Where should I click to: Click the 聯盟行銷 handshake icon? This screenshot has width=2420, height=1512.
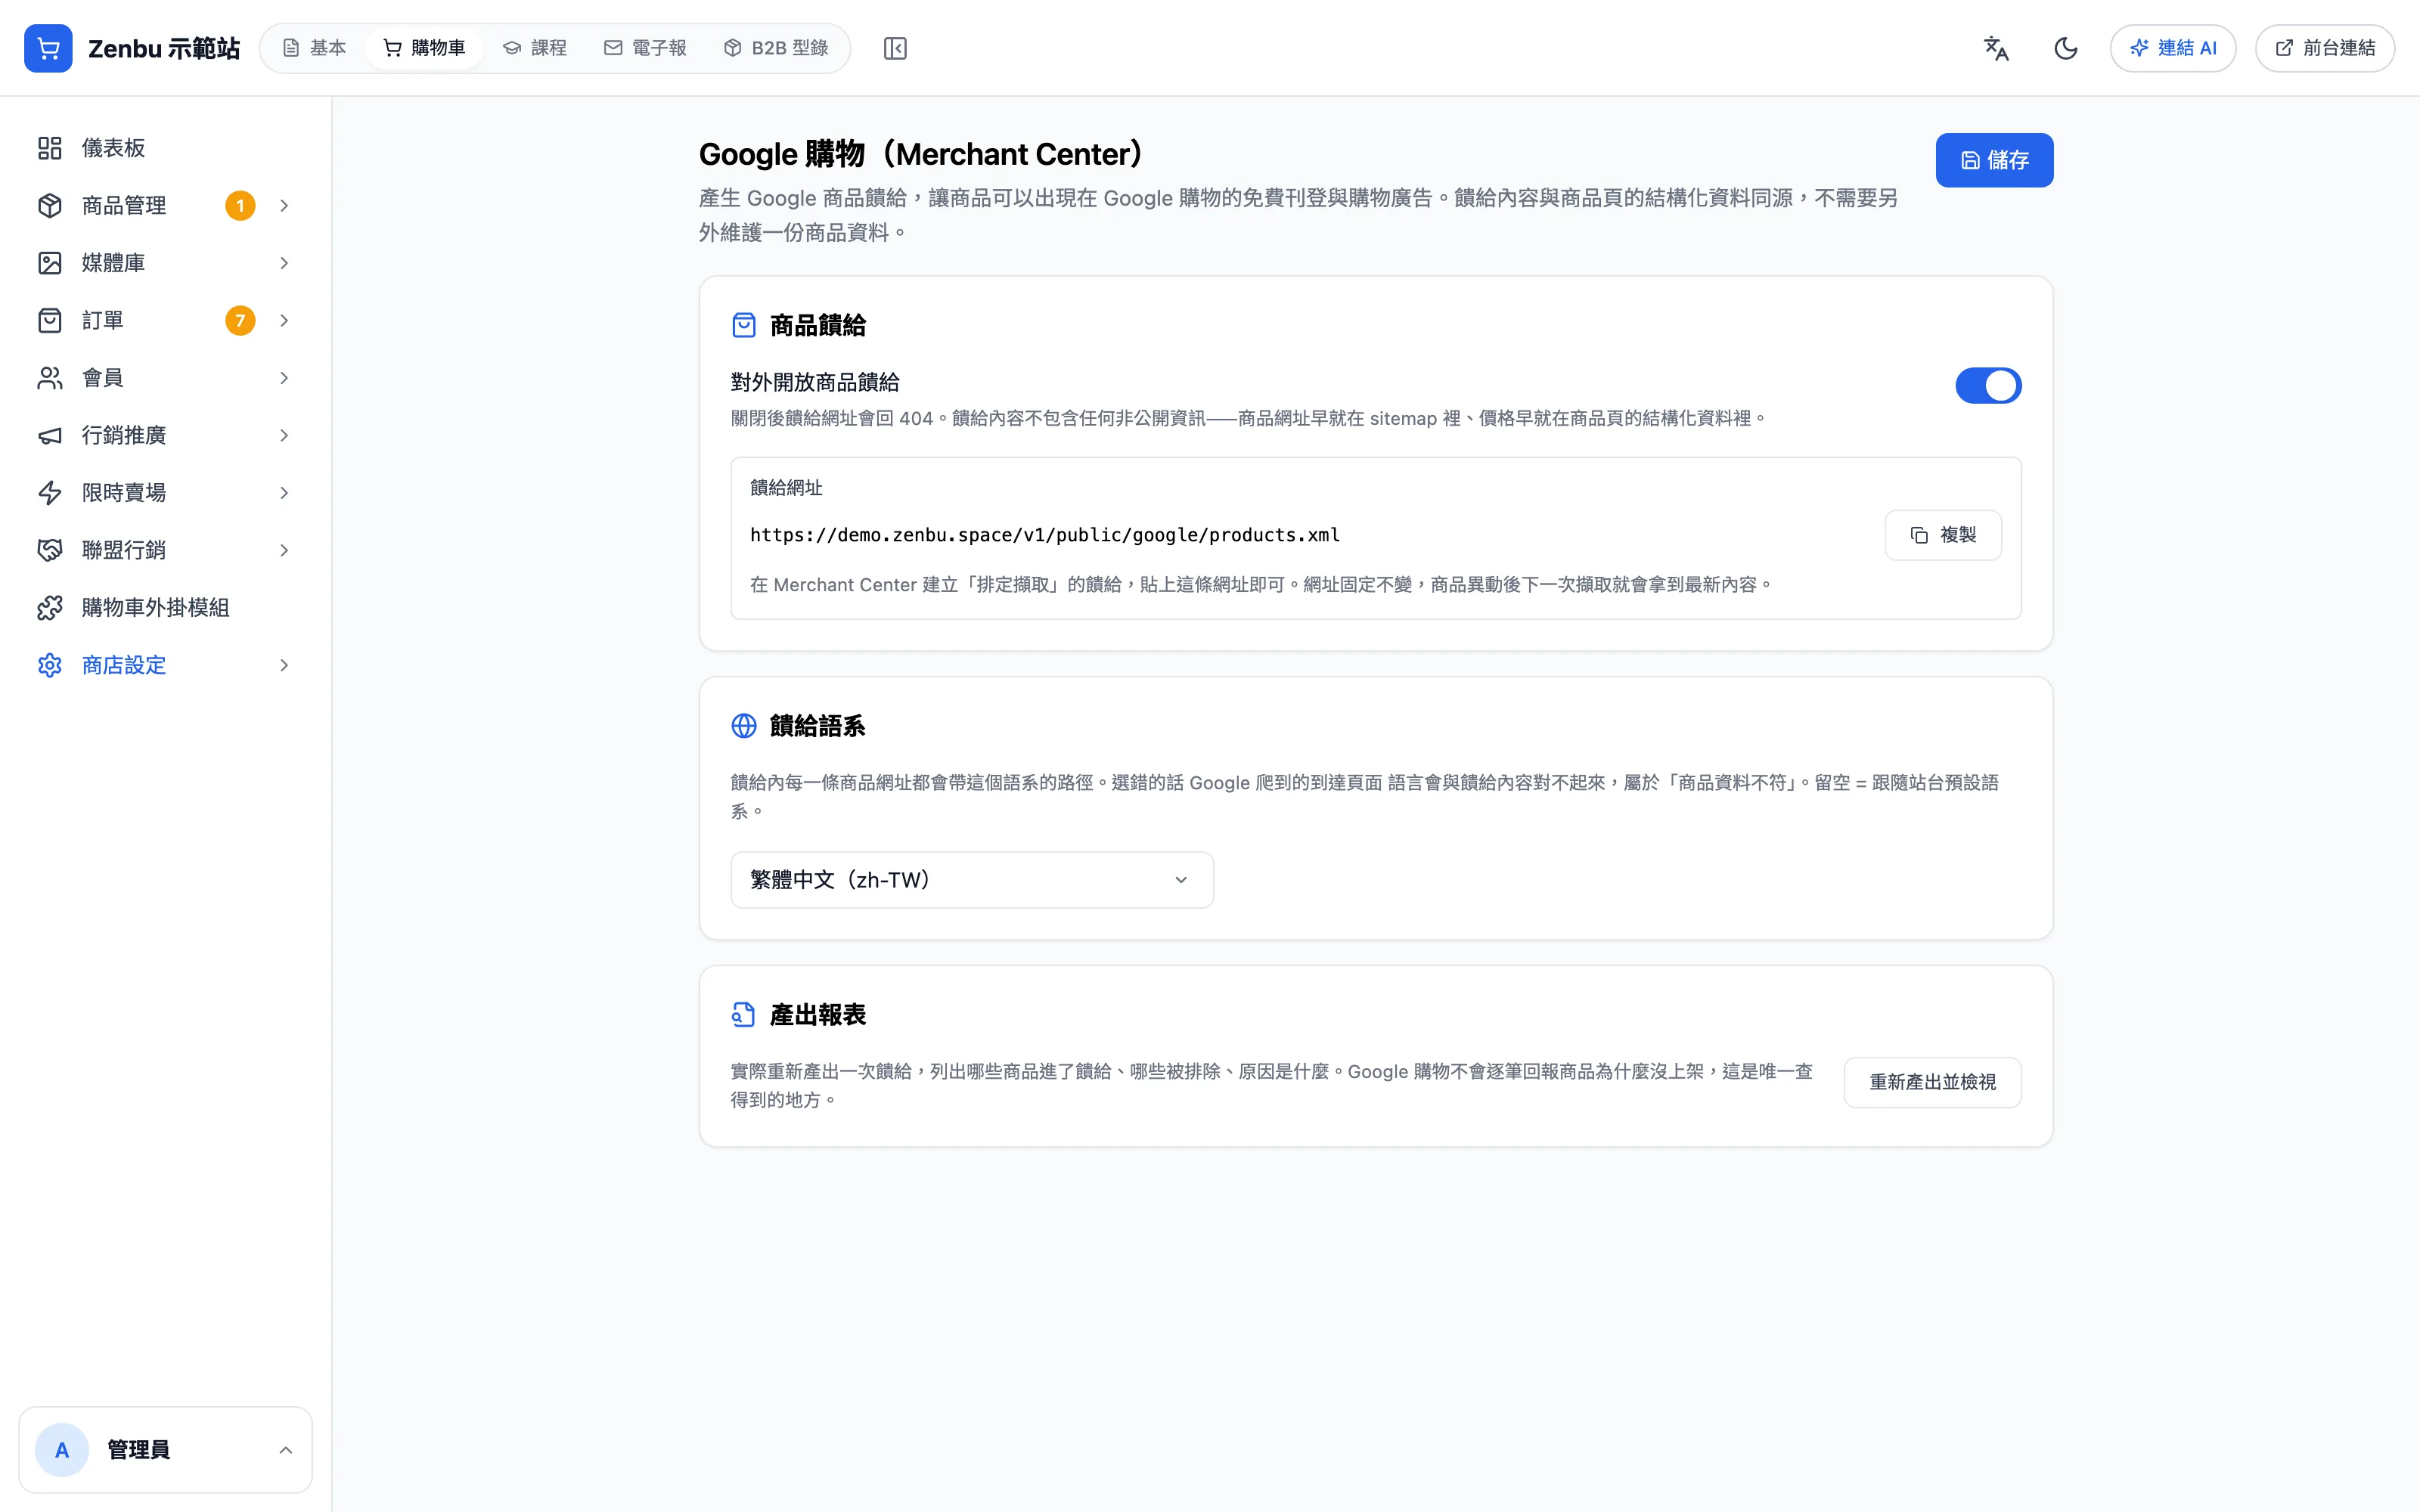click(x=50, y=550)
